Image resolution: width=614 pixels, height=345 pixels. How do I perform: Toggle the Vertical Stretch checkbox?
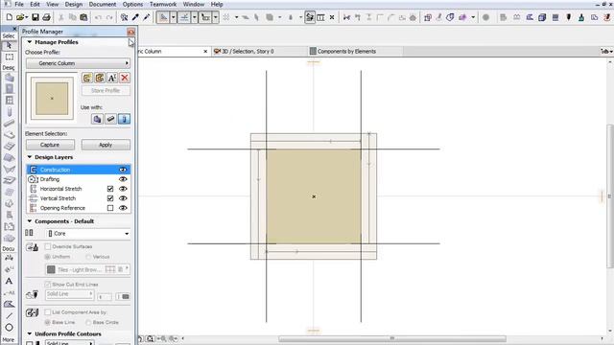pos(110,198)
